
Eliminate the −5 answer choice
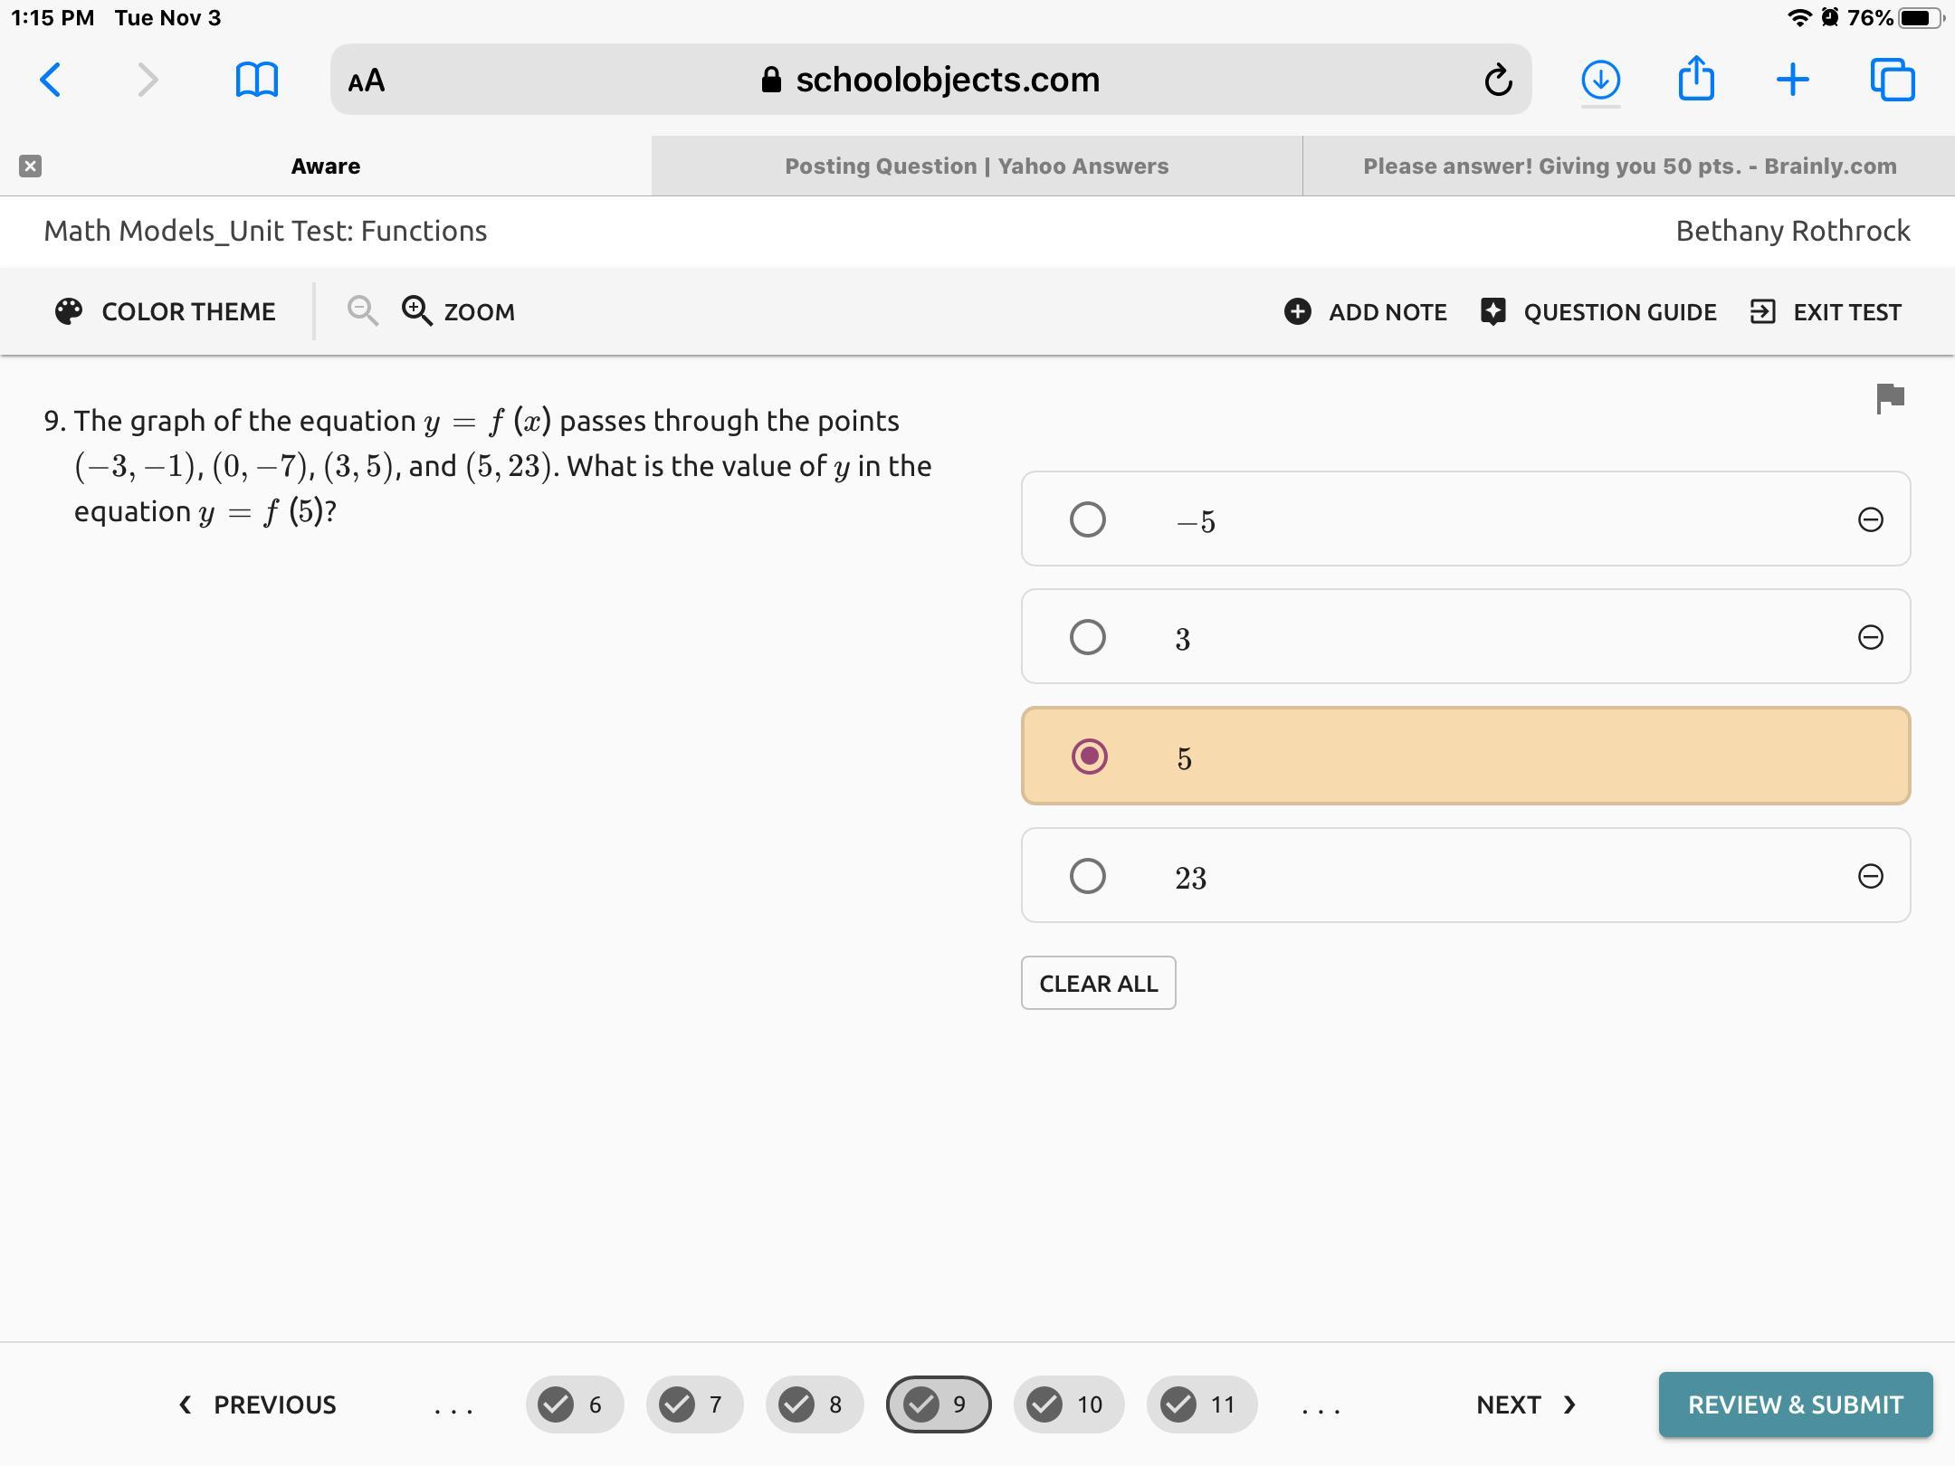pyautogui.click(x=1870, y=519)
